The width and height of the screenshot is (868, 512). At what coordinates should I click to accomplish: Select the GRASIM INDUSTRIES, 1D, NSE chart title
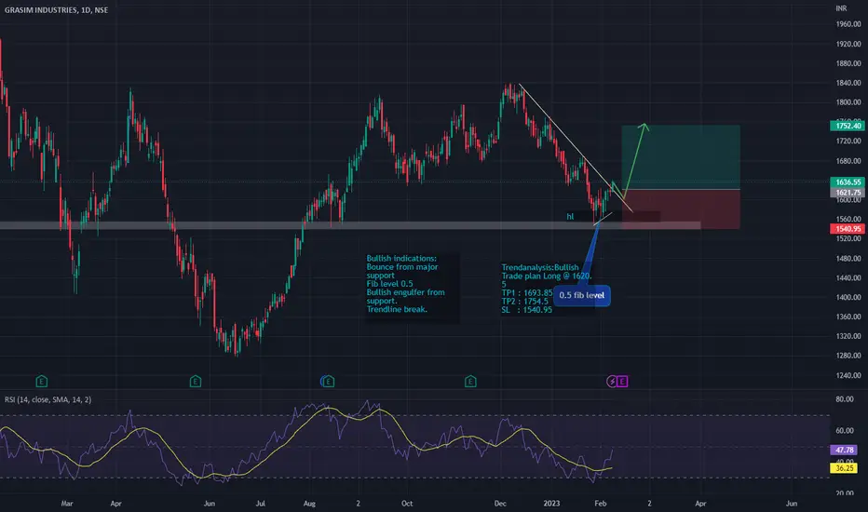pyautogui.click(x=57, y=10)
